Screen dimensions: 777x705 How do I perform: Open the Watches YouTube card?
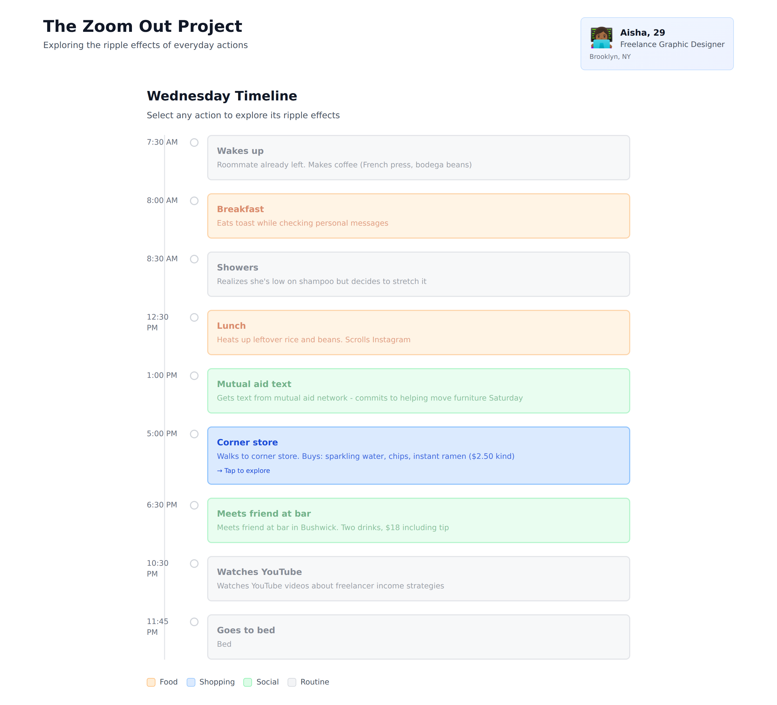pos(418,578)
